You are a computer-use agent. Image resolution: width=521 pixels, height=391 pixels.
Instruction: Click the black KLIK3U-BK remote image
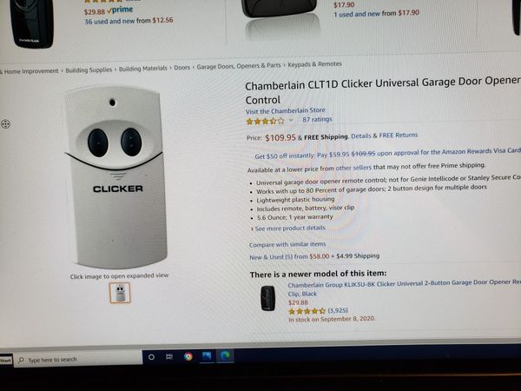(x=267, y=298)
